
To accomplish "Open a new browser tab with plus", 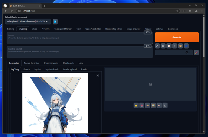I will [45, 6].
